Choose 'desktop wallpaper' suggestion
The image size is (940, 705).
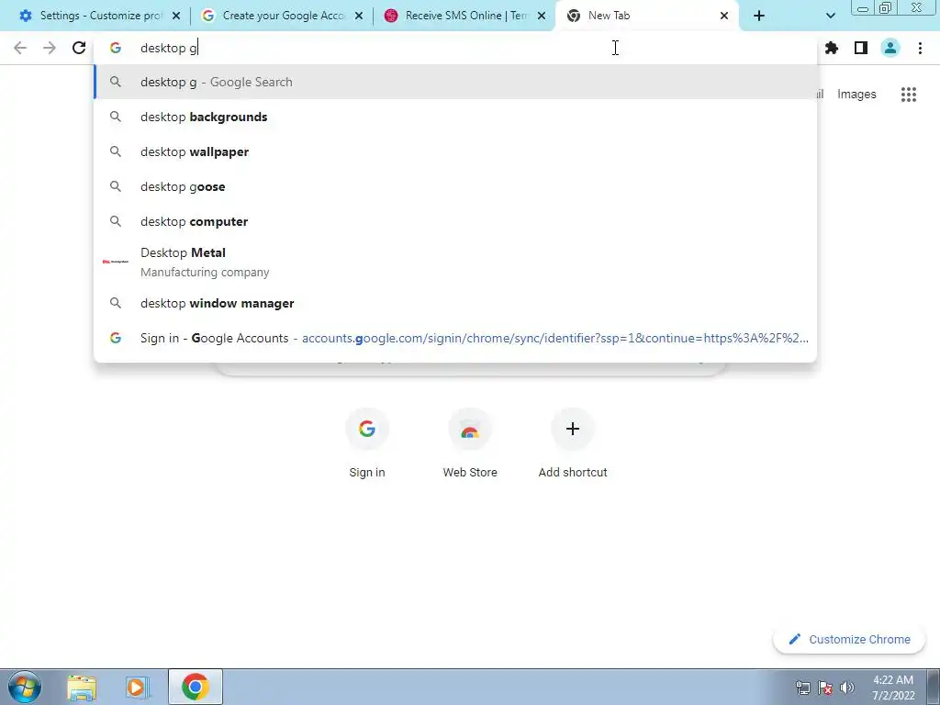455,151
